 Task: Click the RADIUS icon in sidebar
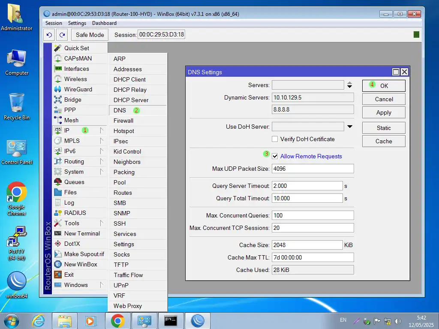click(x=58, y=213)
